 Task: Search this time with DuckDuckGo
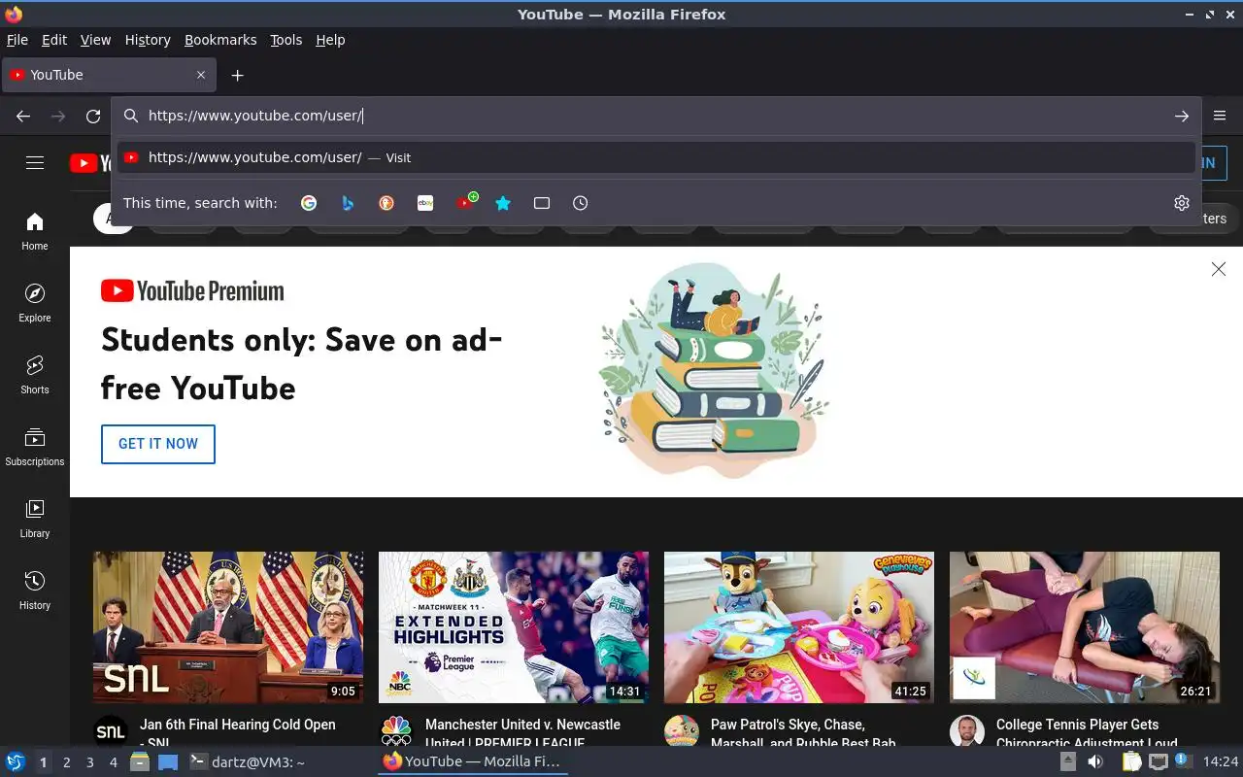coord(386,203)
